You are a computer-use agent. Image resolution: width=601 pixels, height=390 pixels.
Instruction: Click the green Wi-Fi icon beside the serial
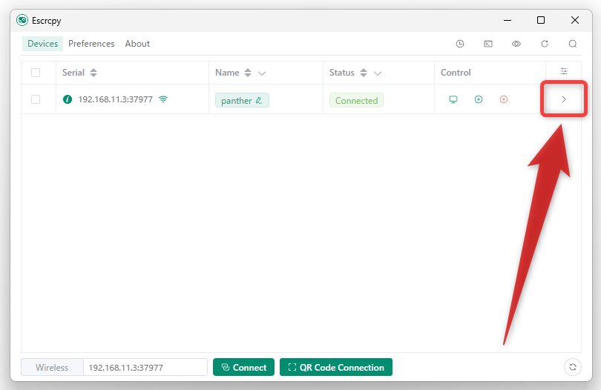[163, 99]
